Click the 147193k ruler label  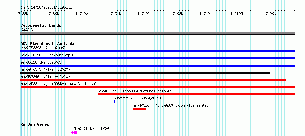click(x=176, y=14)
